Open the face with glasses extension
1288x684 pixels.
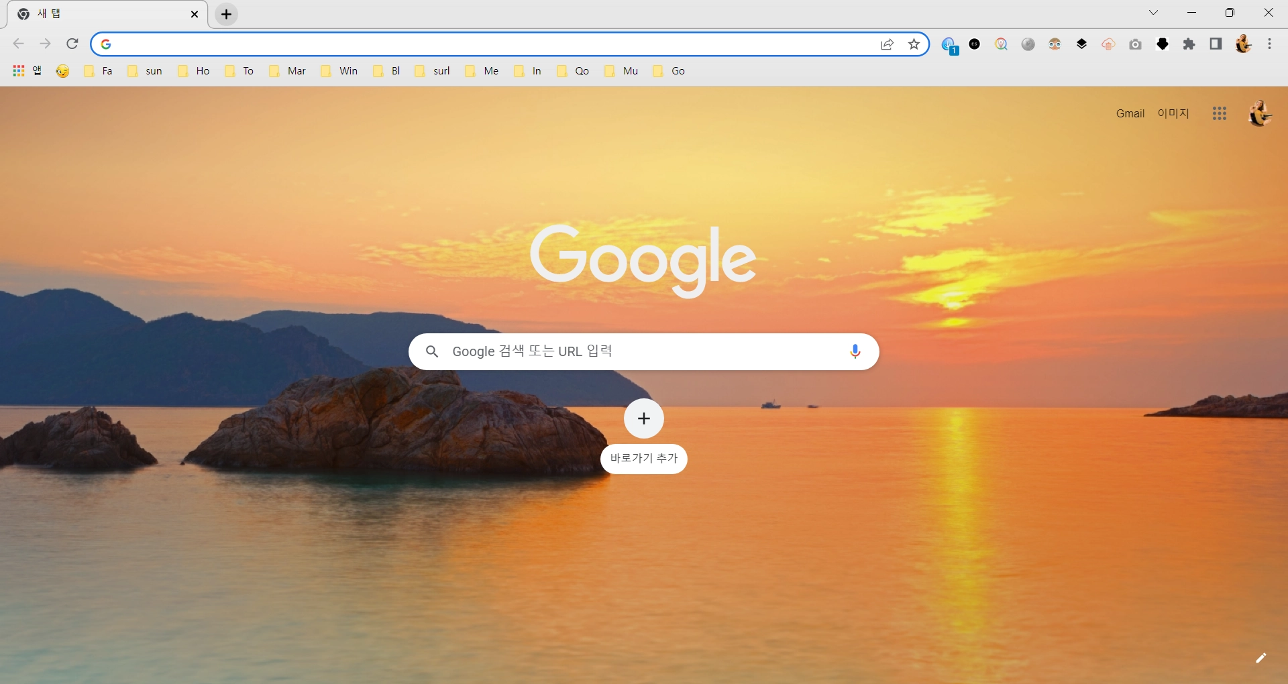tap(1055, 44)
